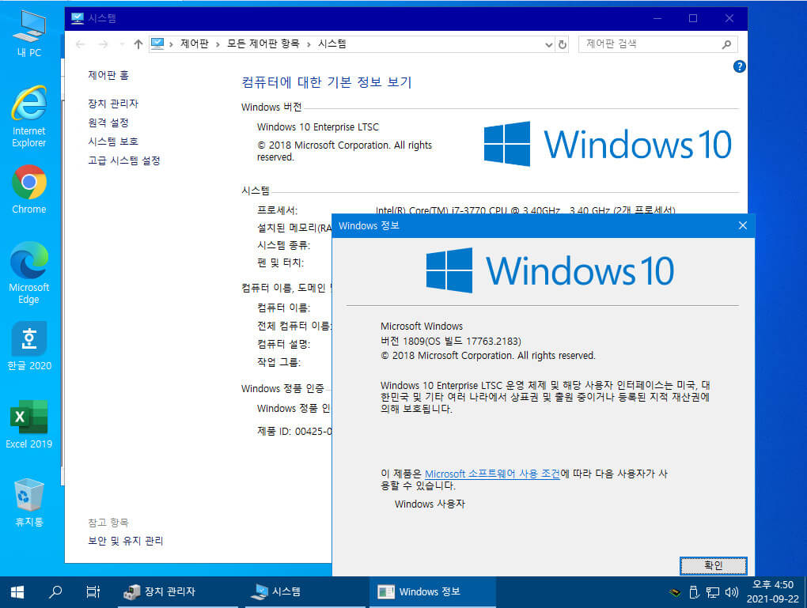
Task: Expand the chevron after 제어판 breadcrumb
Action: (x=218, y=44)
